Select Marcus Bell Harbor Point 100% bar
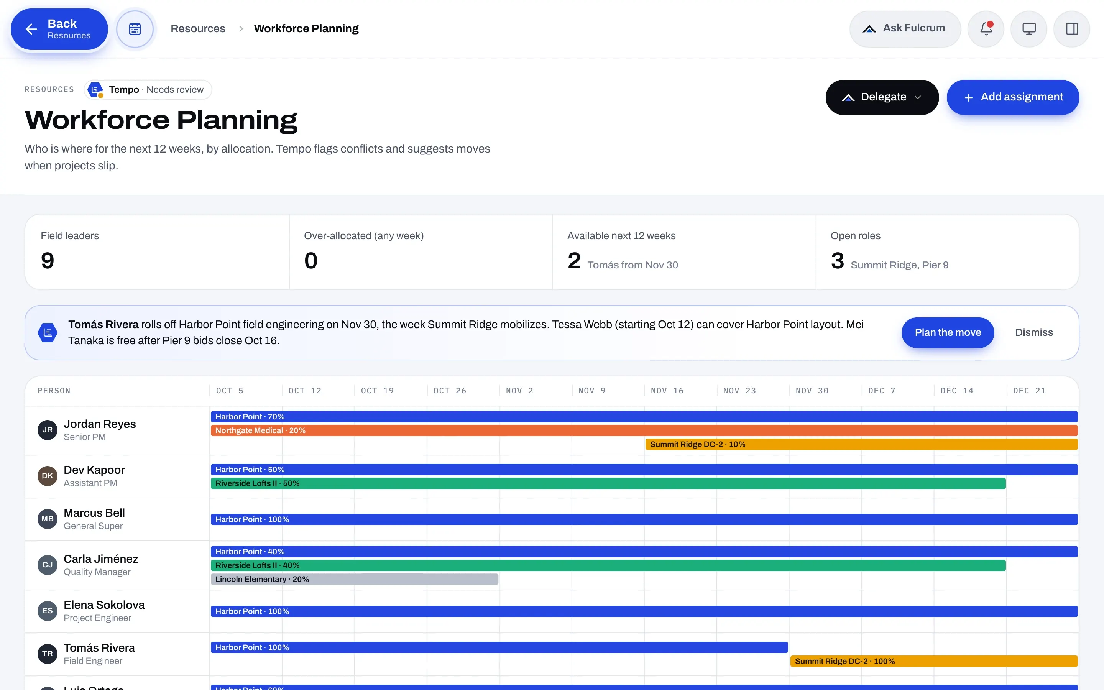This screenshot has width=1104, height=690. (x=644, y=519)
